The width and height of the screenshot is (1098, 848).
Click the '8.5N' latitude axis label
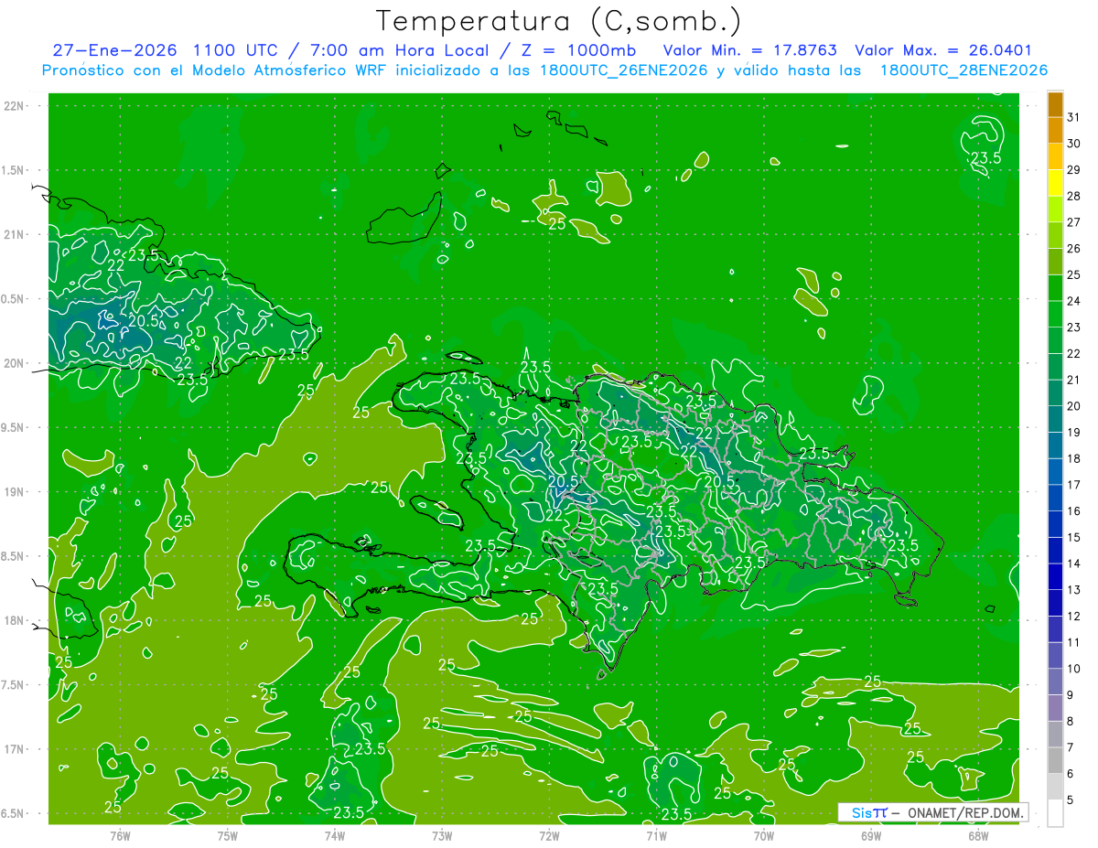pos(14,556)
